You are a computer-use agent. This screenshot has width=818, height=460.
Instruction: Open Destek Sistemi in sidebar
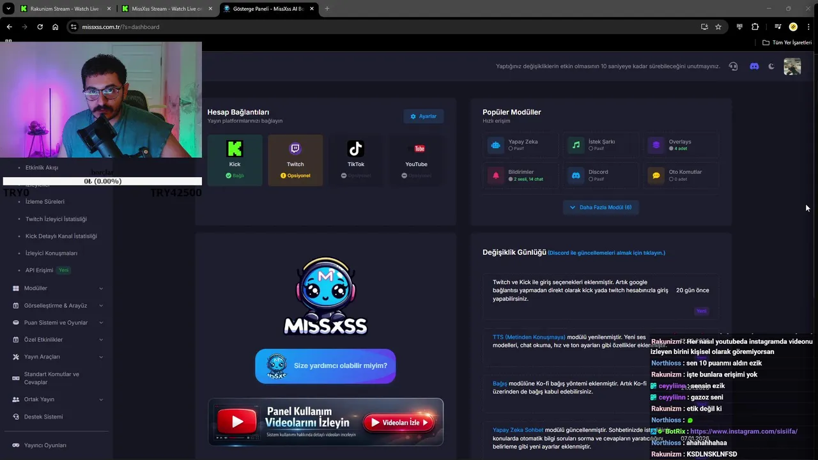pos(43,417)
